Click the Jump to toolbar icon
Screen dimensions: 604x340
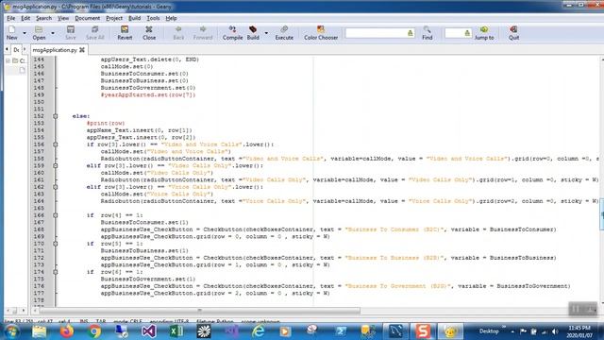click(484, 33)
